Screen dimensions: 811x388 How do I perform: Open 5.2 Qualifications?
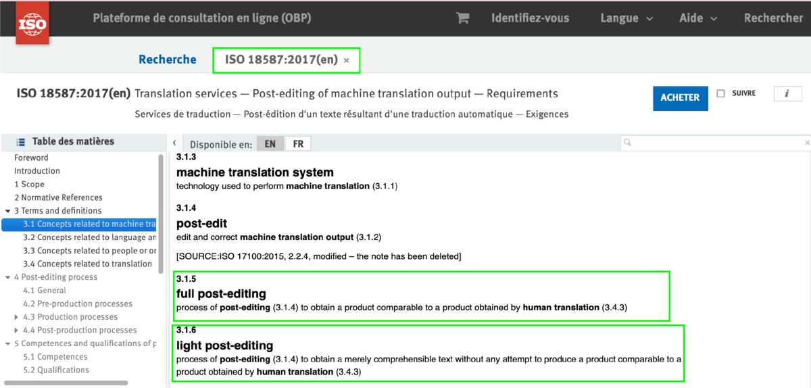[56, 370]
